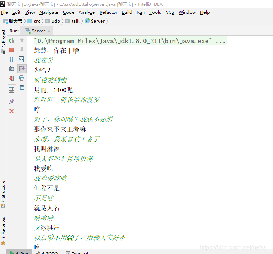Open the Analyze menu
The width and height of the screenshot is (273, 254).
point(87,12)
